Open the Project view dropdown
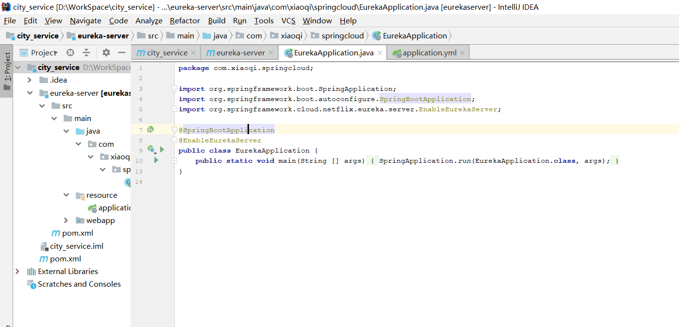 click(x=44, y=52)
